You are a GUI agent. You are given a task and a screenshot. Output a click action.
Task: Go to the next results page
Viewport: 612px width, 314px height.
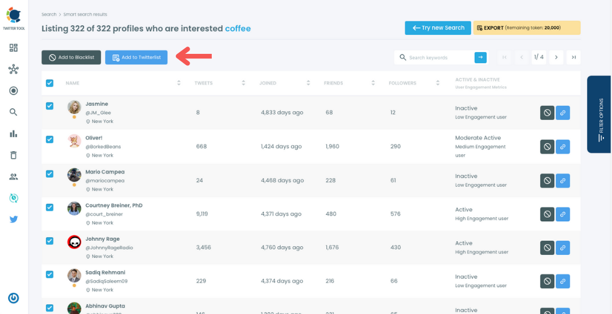pyautogui.click(x=556, y=57)
